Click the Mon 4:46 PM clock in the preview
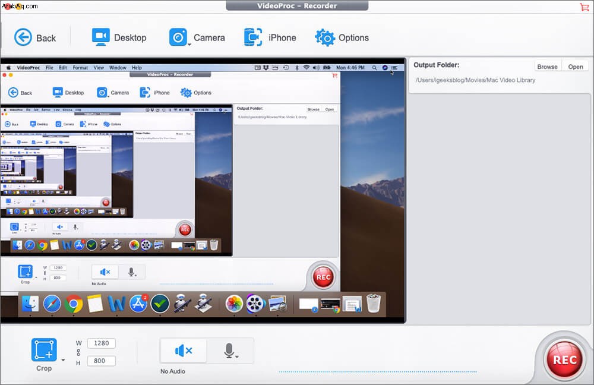 coord(350,68)
